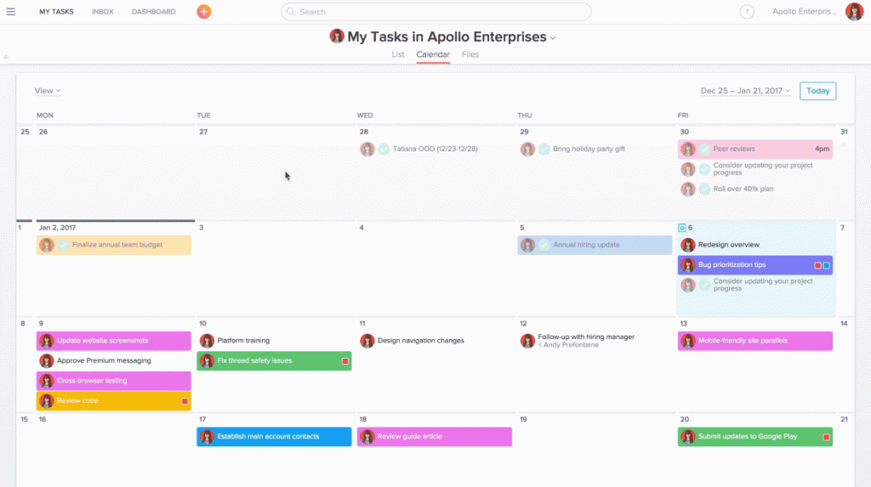
Task: Click avatar on Approve Premium messaging
Action: tap(47, 360)
